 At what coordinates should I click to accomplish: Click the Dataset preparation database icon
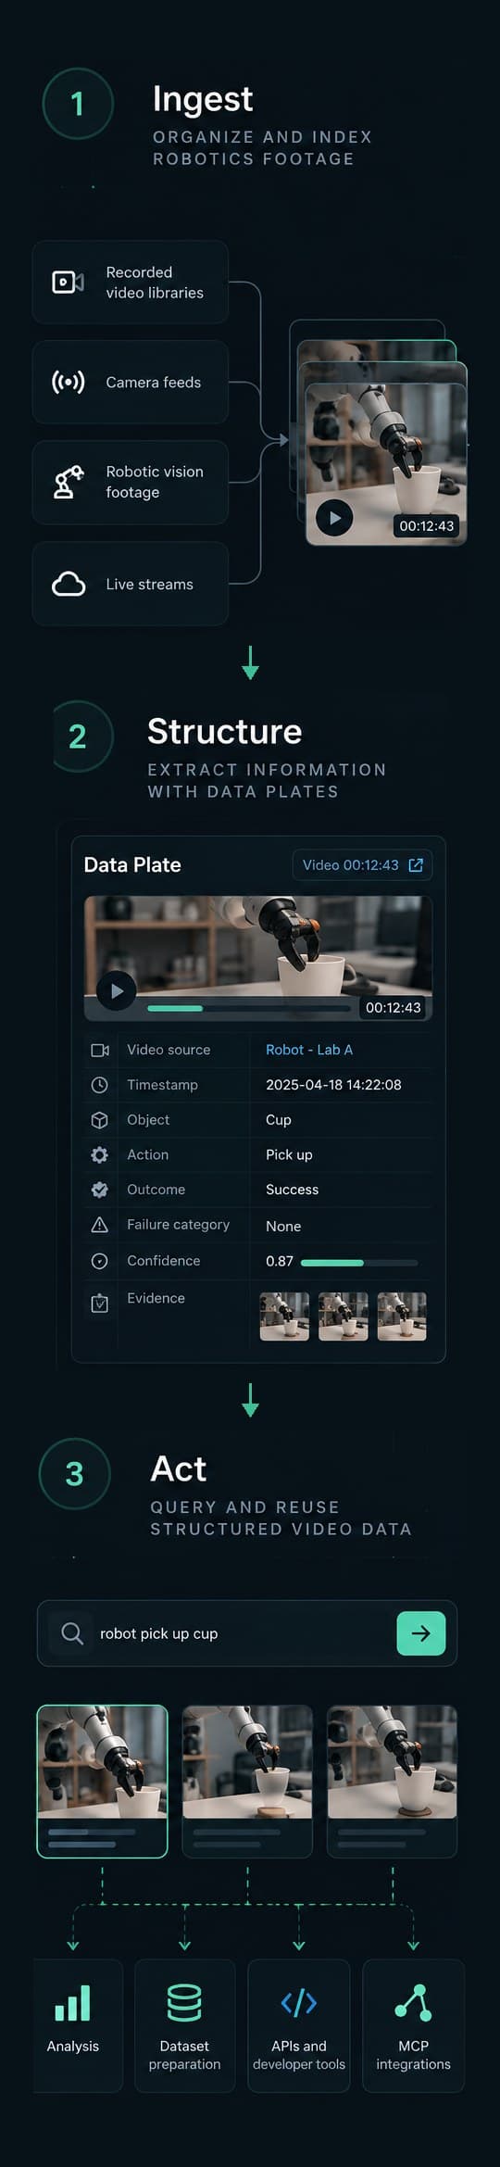tap(184, 2003)
